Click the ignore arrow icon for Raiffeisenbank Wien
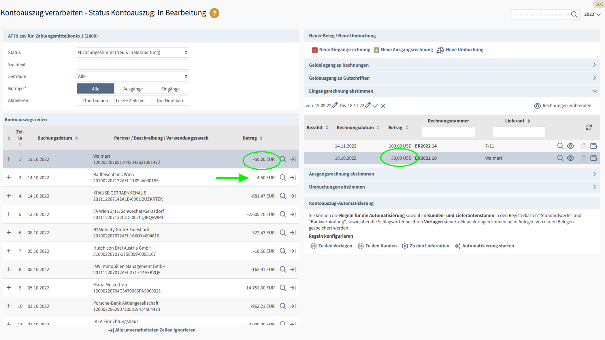Image resolution: width=605 pixels, height=340 pixels. click(x=293, y=178)
